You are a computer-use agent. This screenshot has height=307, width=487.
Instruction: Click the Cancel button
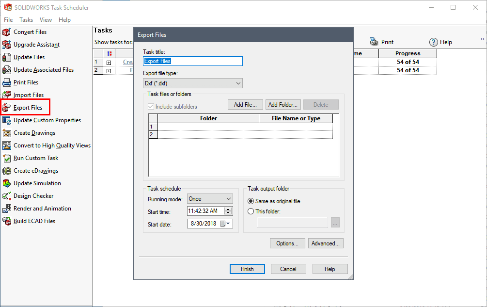[288, 269]
